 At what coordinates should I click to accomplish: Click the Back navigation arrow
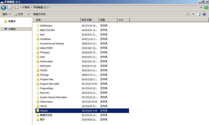3,7
